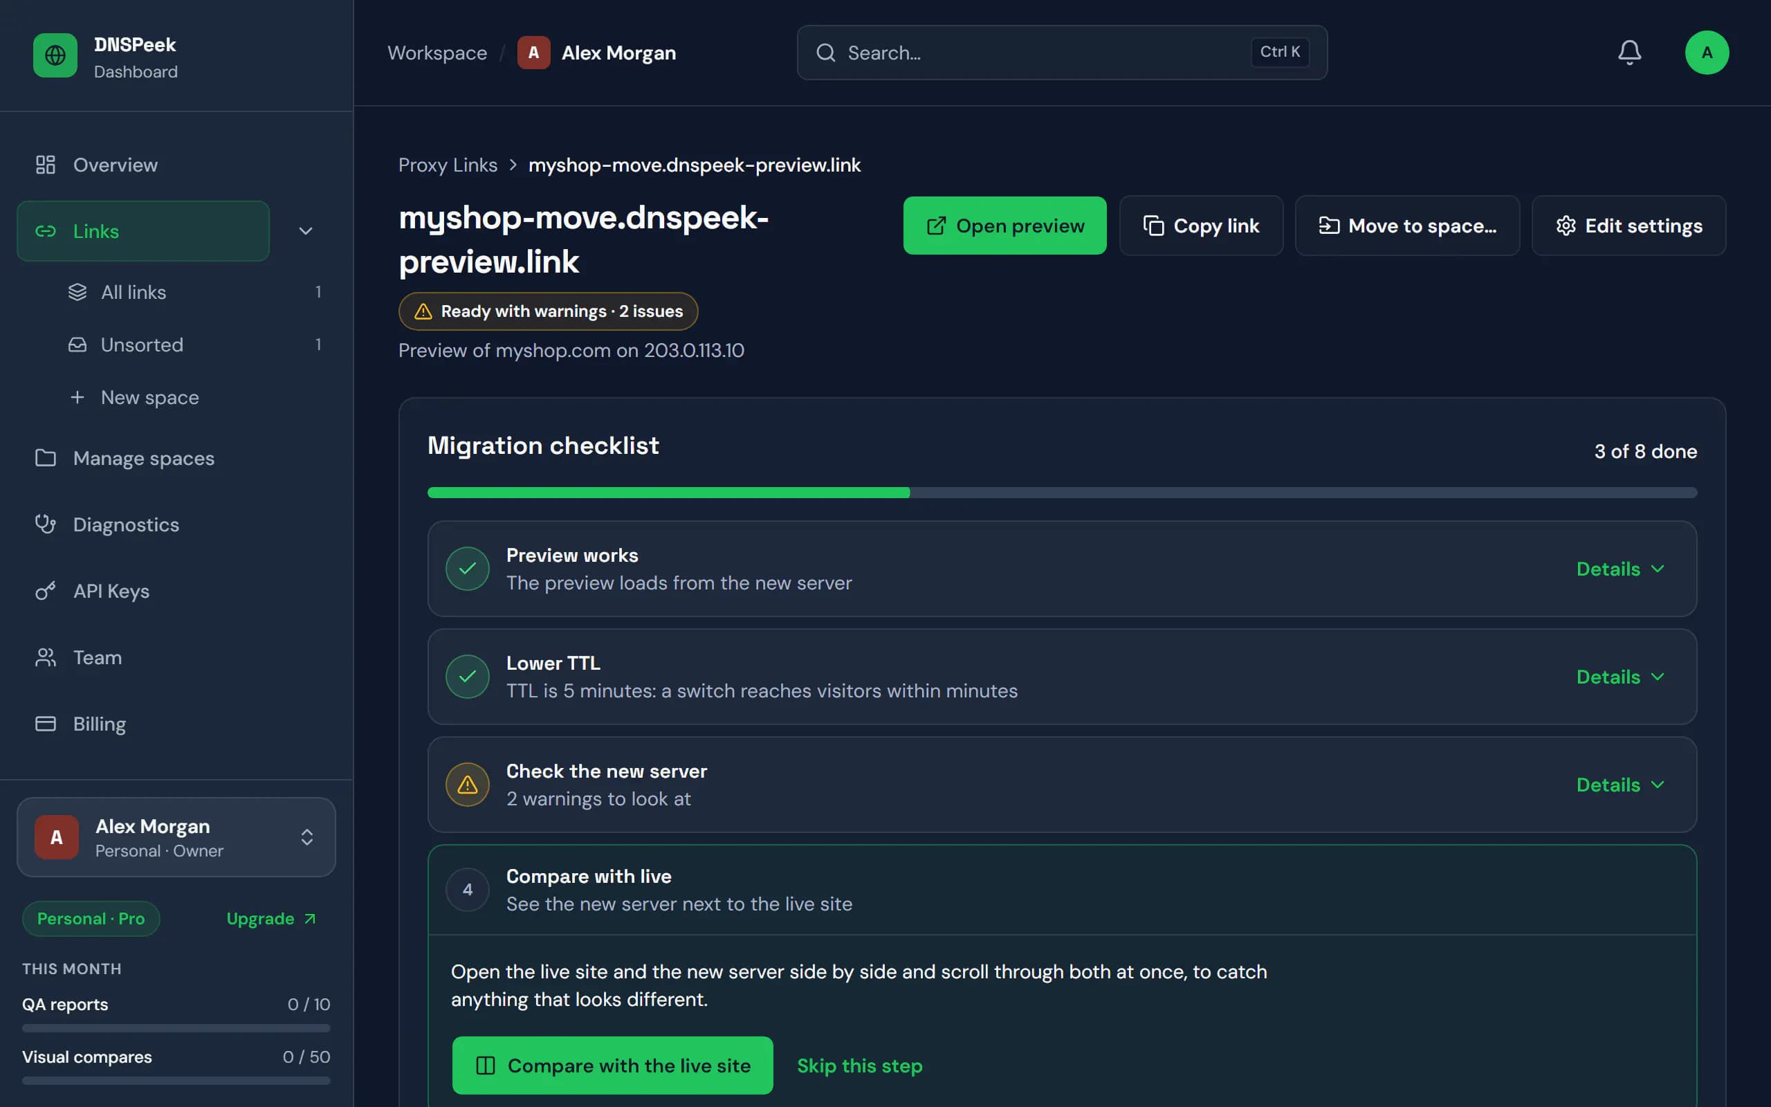This screenshot has width=1771, height=1107.
Task: Click the Proxy Links breadcrumb
Action: pyautogui.click(x=448, y=165)
